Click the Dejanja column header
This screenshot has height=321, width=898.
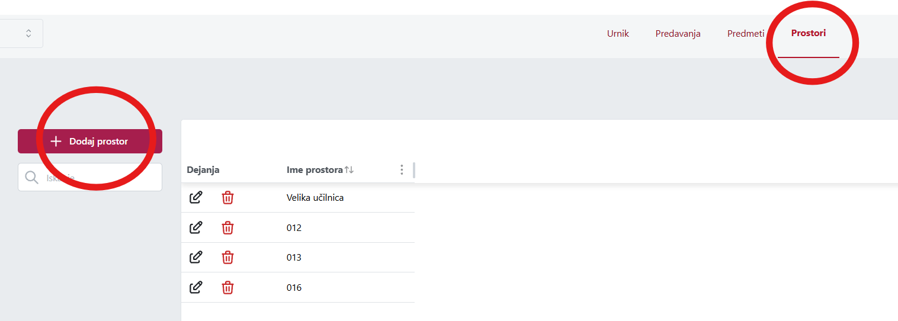coord(203,170)
